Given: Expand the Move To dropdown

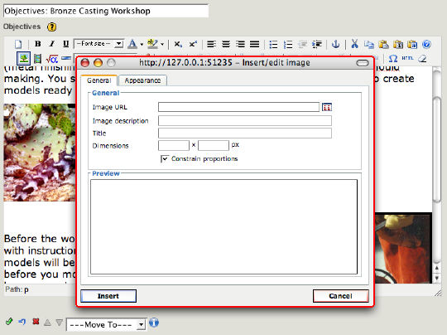Looking at the screenshot, I should pyautogui.click(x=106, y=325).
